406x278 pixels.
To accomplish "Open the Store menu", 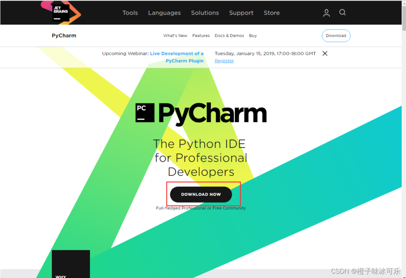I will [272, 13].
